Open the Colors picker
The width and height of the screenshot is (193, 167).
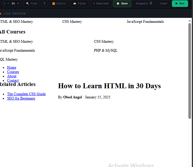(59, 3)
